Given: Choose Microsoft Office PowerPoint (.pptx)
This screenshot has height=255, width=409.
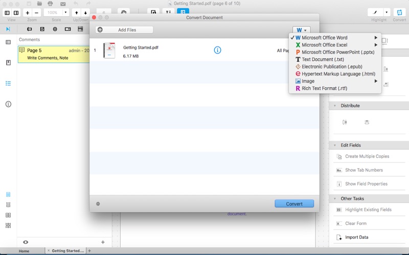Looking at the screenshot, I should pos(335,53).
